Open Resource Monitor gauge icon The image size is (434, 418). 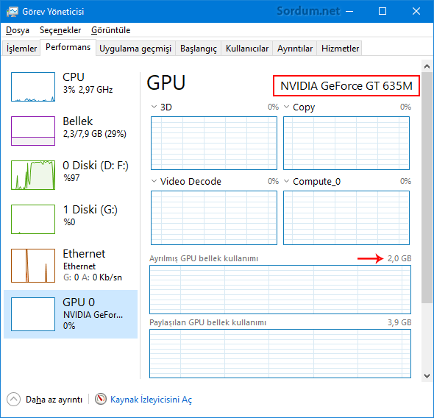click(x=101, y=399)
